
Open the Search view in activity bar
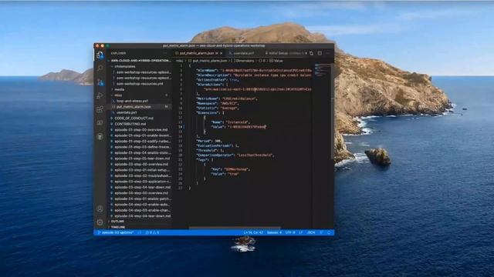click(x=100, y=68)
